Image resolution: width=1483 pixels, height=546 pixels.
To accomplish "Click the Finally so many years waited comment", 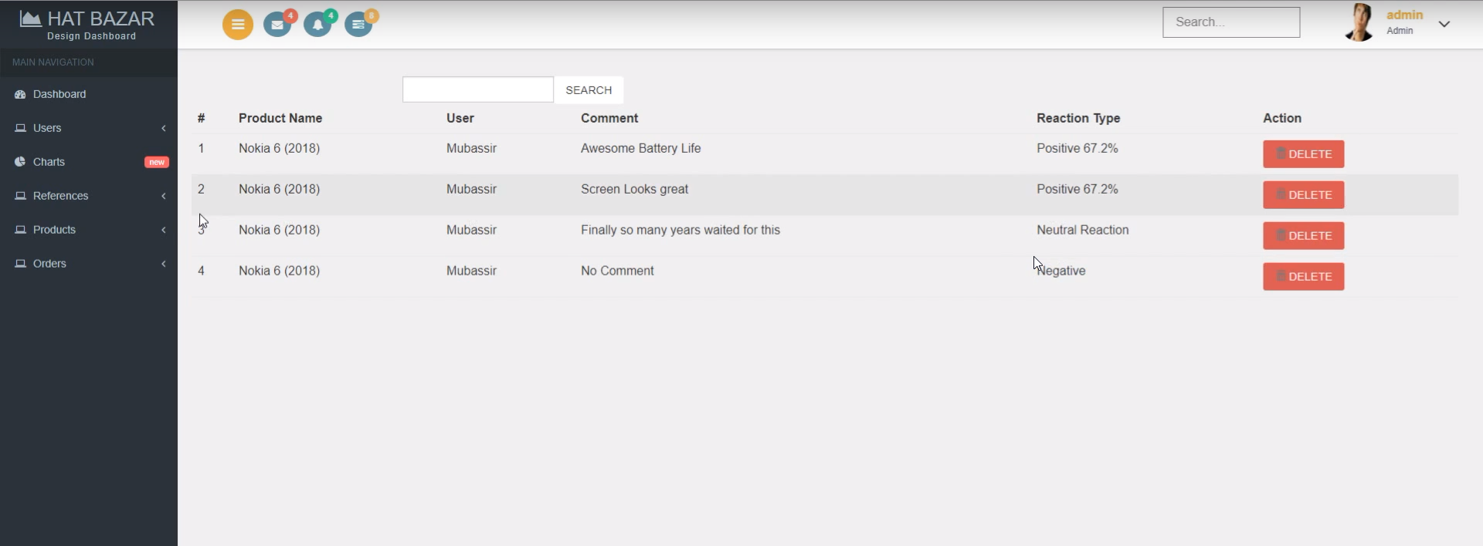I will [680, 230].
